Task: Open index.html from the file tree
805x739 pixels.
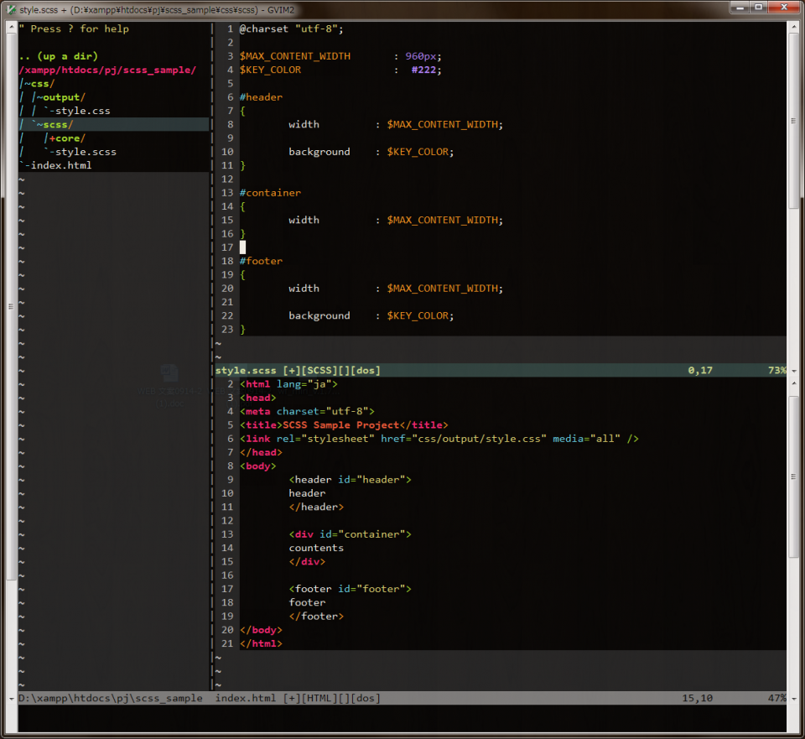Action: tap(61, 165)
